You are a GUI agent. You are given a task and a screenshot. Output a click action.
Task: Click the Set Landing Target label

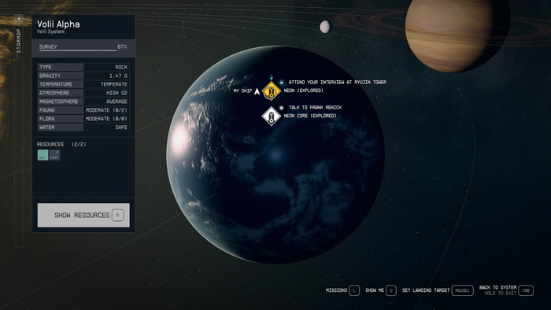[x=426, y=290]
